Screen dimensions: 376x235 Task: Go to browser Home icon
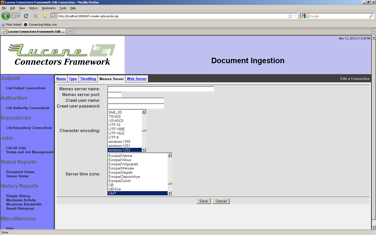(x=45, y=16)
